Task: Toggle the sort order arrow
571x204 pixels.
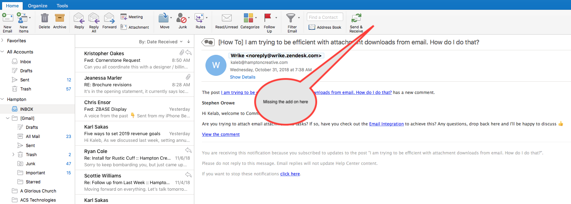Action: point(189,42)
